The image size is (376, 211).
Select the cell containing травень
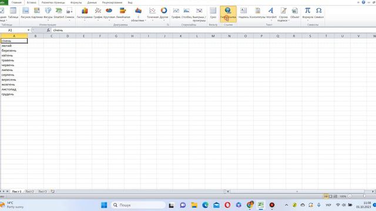coord(14,60)
